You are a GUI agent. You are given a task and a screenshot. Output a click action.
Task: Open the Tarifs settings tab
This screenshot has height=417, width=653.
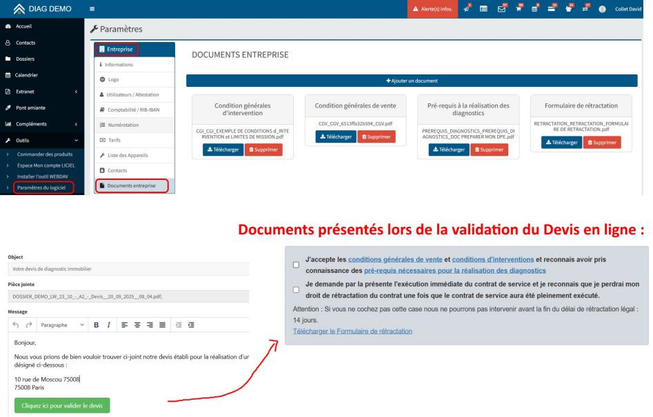(x=114, y=140)
